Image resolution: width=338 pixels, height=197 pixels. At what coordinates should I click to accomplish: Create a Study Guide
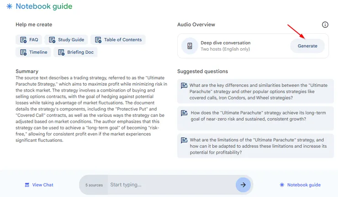tap(66, 40)
